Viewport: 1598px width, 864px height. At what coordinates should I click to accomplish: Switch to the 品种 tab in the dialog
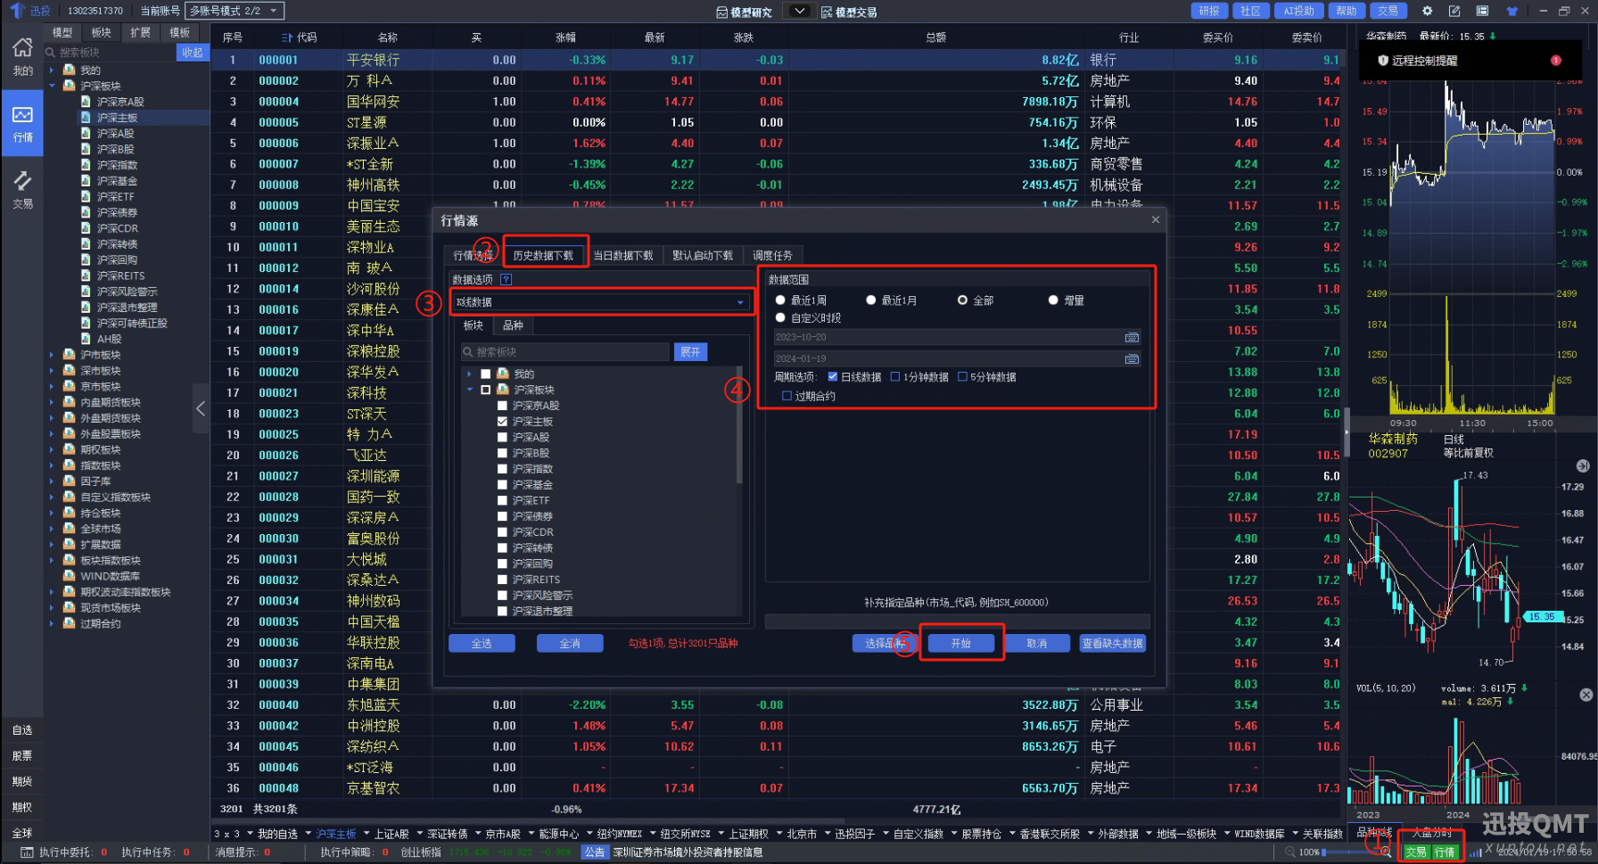pos(513,325)
